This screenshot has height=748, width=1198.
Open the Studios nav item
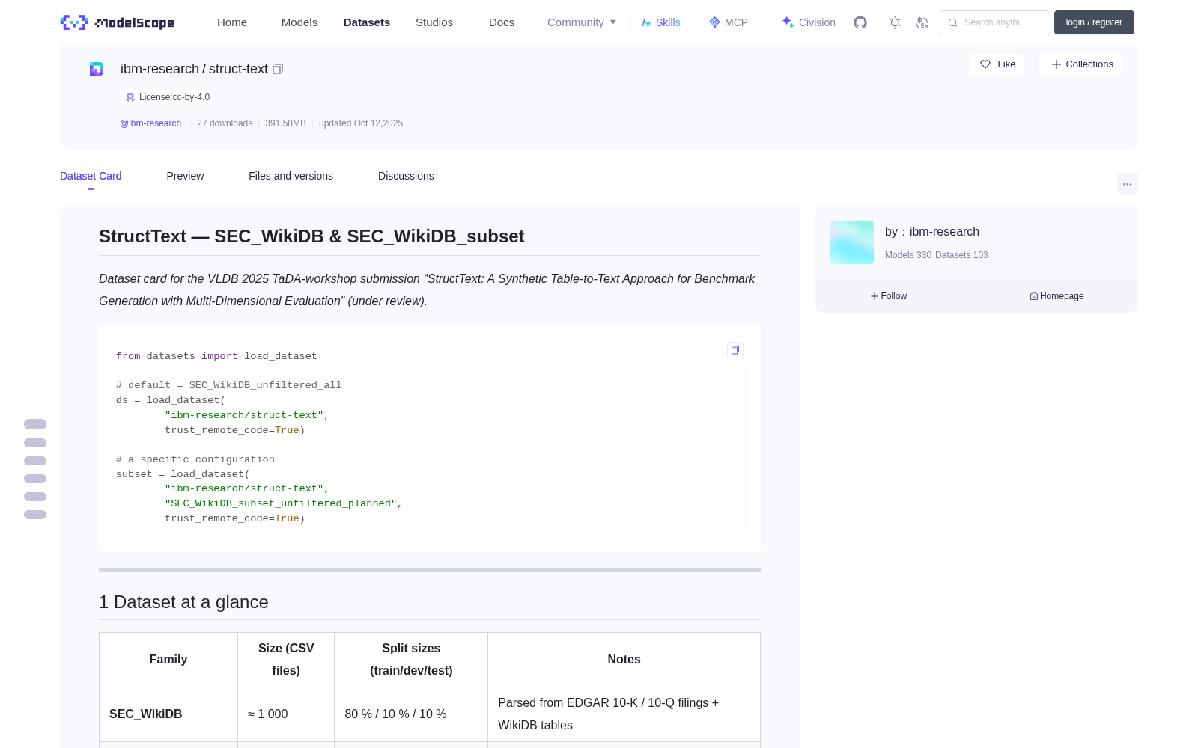(x=434, y=22)
